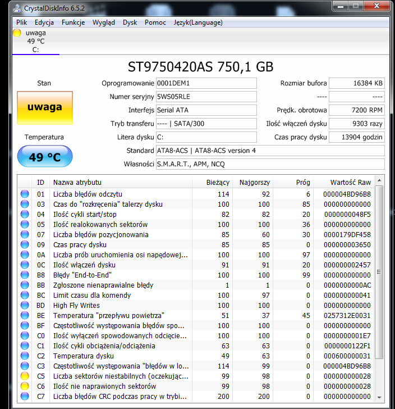Click status icon for attribute 07 seek errors
Screen dimensions: 395x409
coord(25,234)
